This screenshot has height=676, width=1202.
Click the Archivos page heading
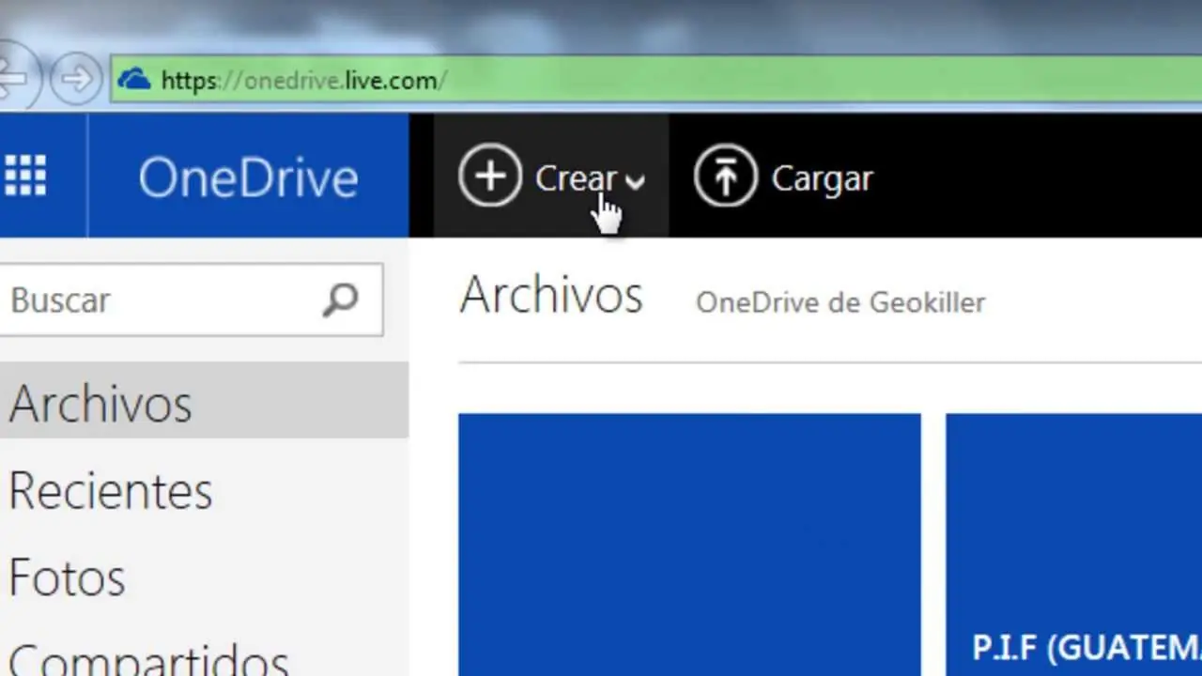click(551, 295)
